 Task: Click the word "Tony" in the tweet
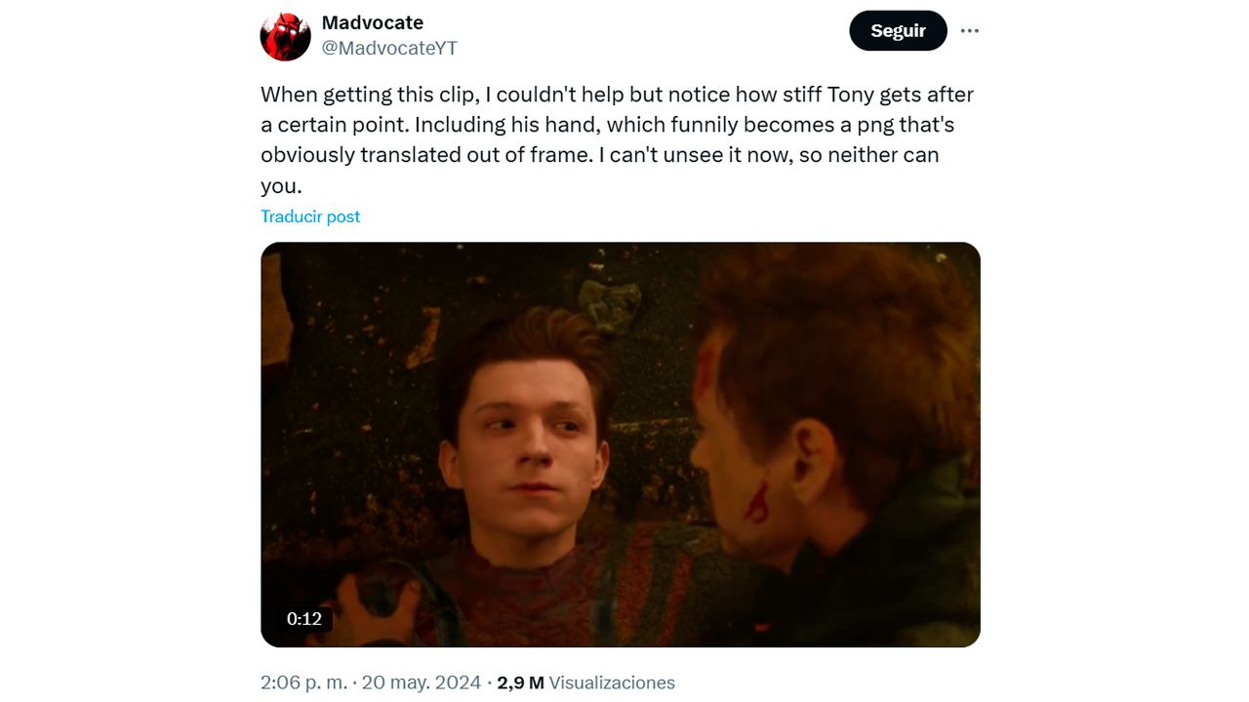[x=852, y=95]
